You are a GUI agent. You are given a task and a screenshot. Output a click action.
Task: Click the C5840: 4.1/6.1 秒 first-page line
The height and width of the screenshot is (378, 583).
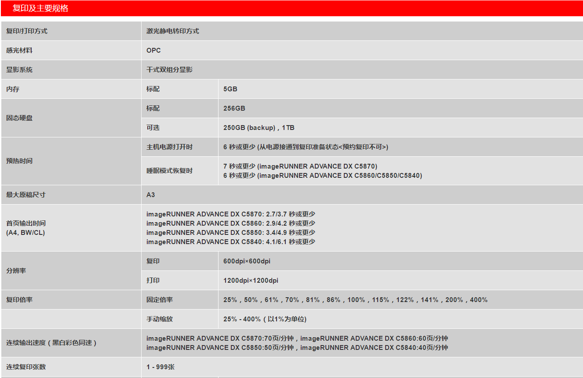[231, 242]
